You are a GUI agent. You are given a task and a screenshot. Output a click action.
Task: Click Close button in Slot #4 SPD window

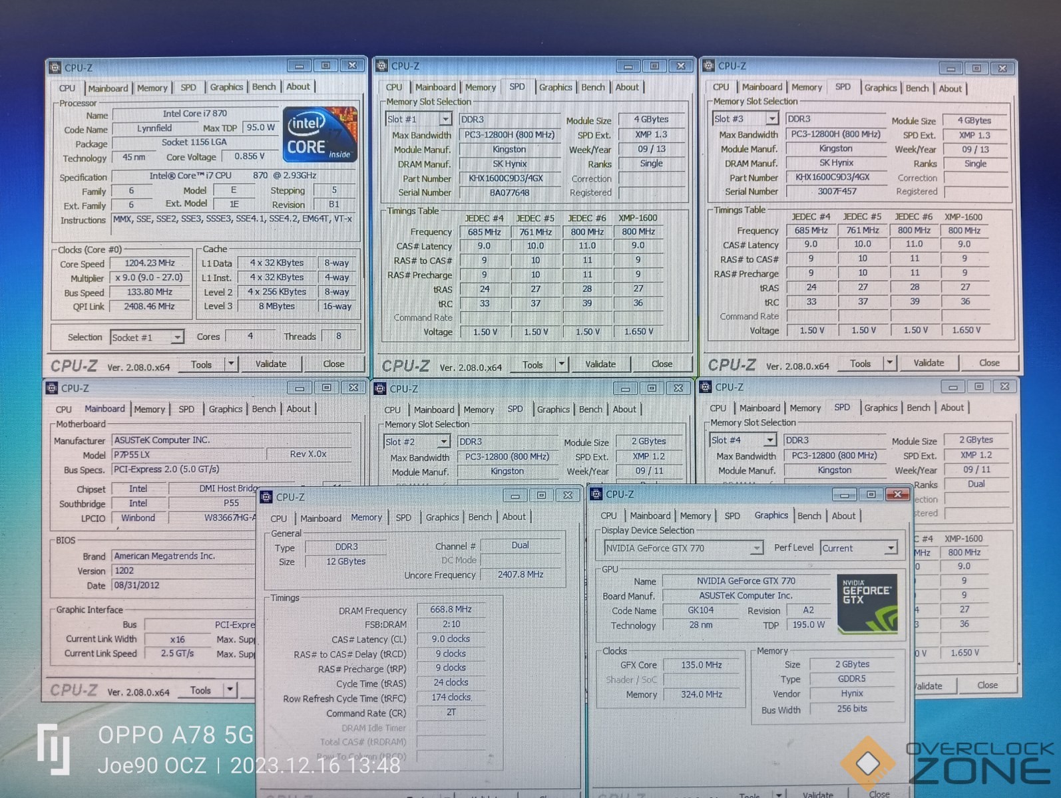point(987,685)
